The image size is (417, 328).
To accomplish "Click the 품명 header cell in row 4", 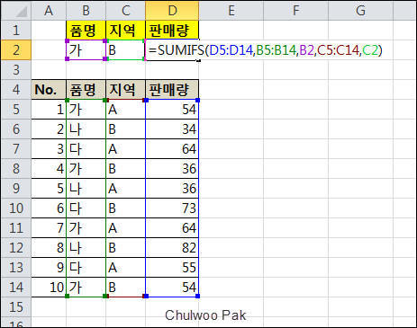I will pos(86,90).
